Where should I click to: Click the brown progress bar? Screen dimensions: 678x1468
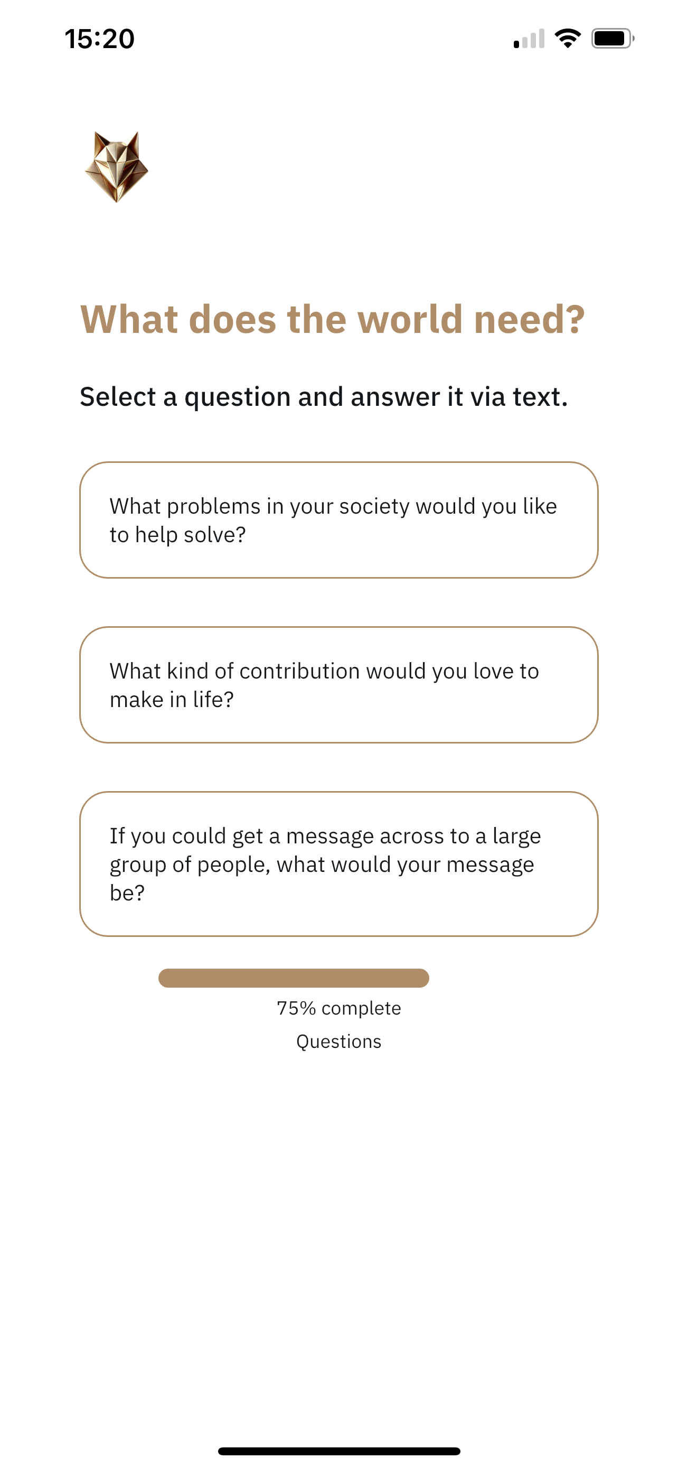point(294,978)
